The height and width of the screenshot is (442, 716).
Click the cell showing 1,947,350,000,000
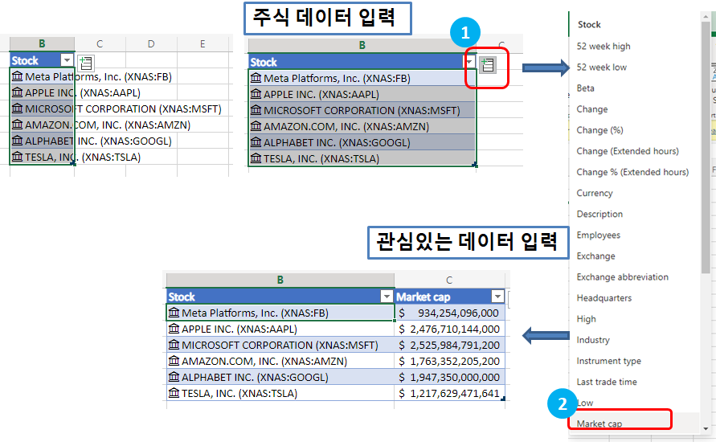coord(450,377)
